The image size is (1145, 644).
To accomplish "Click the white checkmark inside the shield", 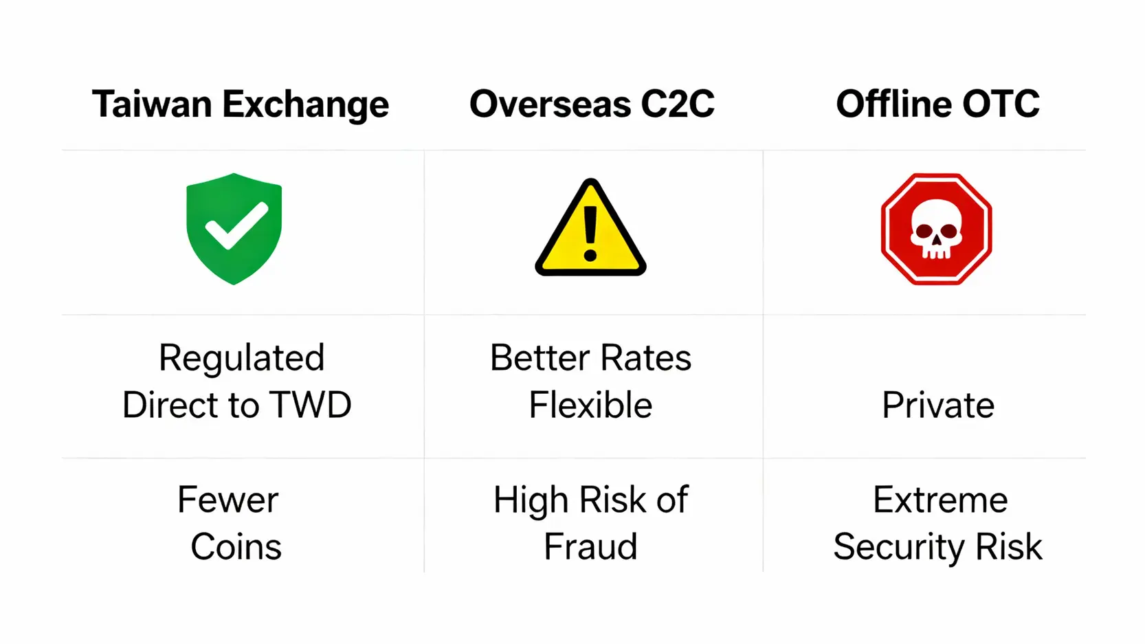I will coord(236,227).
